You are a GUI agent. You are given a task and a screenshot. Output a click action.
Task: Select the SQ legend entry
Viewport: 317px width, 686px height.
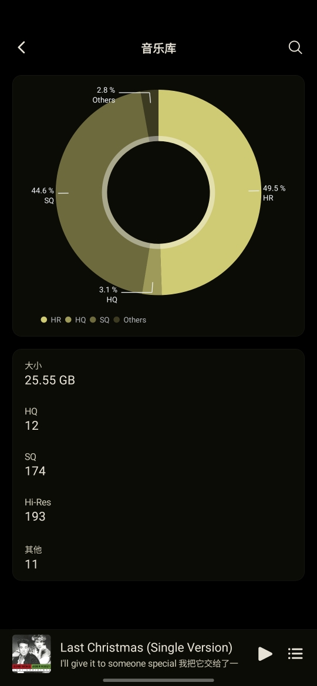tap(100, 320)
